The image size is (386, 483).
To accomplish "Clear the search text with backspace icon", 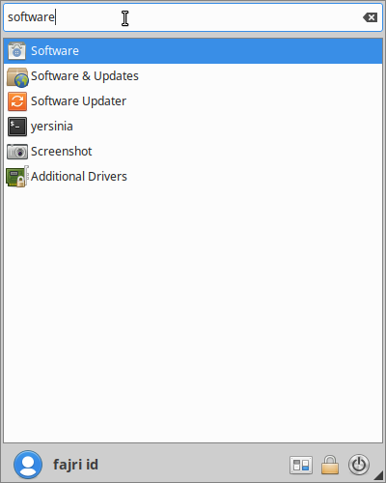I will (x=370, y=17).
